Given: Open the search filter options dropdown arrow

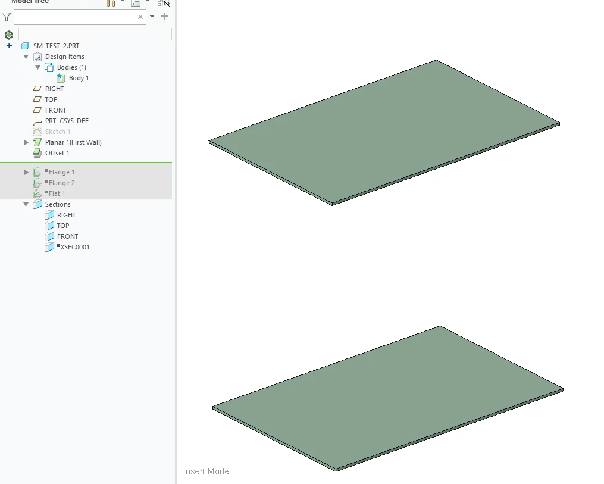Looking at the screenshot, I should [152, 17].
